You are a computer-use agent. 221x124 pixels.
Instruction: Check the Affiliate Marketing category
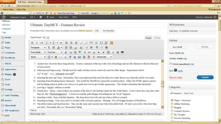(172, 104)
